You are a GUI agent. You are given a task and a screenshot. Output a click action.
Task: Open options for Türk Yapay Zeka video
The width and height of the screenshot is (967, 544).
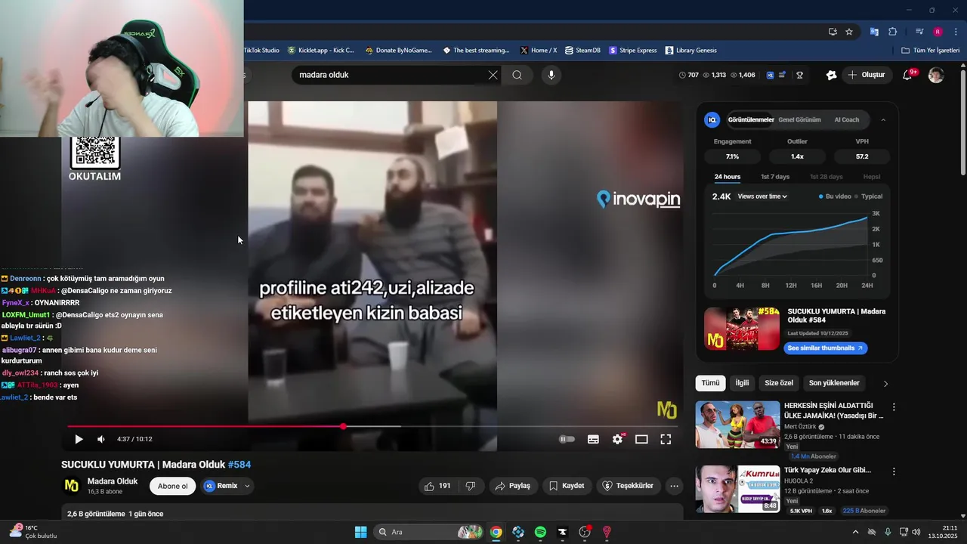click(894, 471)
